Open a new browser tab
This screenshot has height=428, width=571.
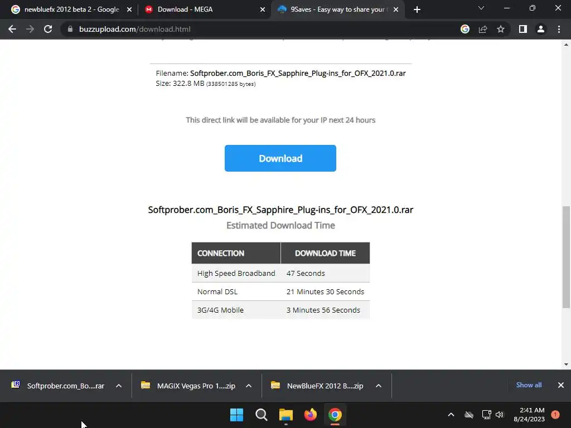coord(417,9)
